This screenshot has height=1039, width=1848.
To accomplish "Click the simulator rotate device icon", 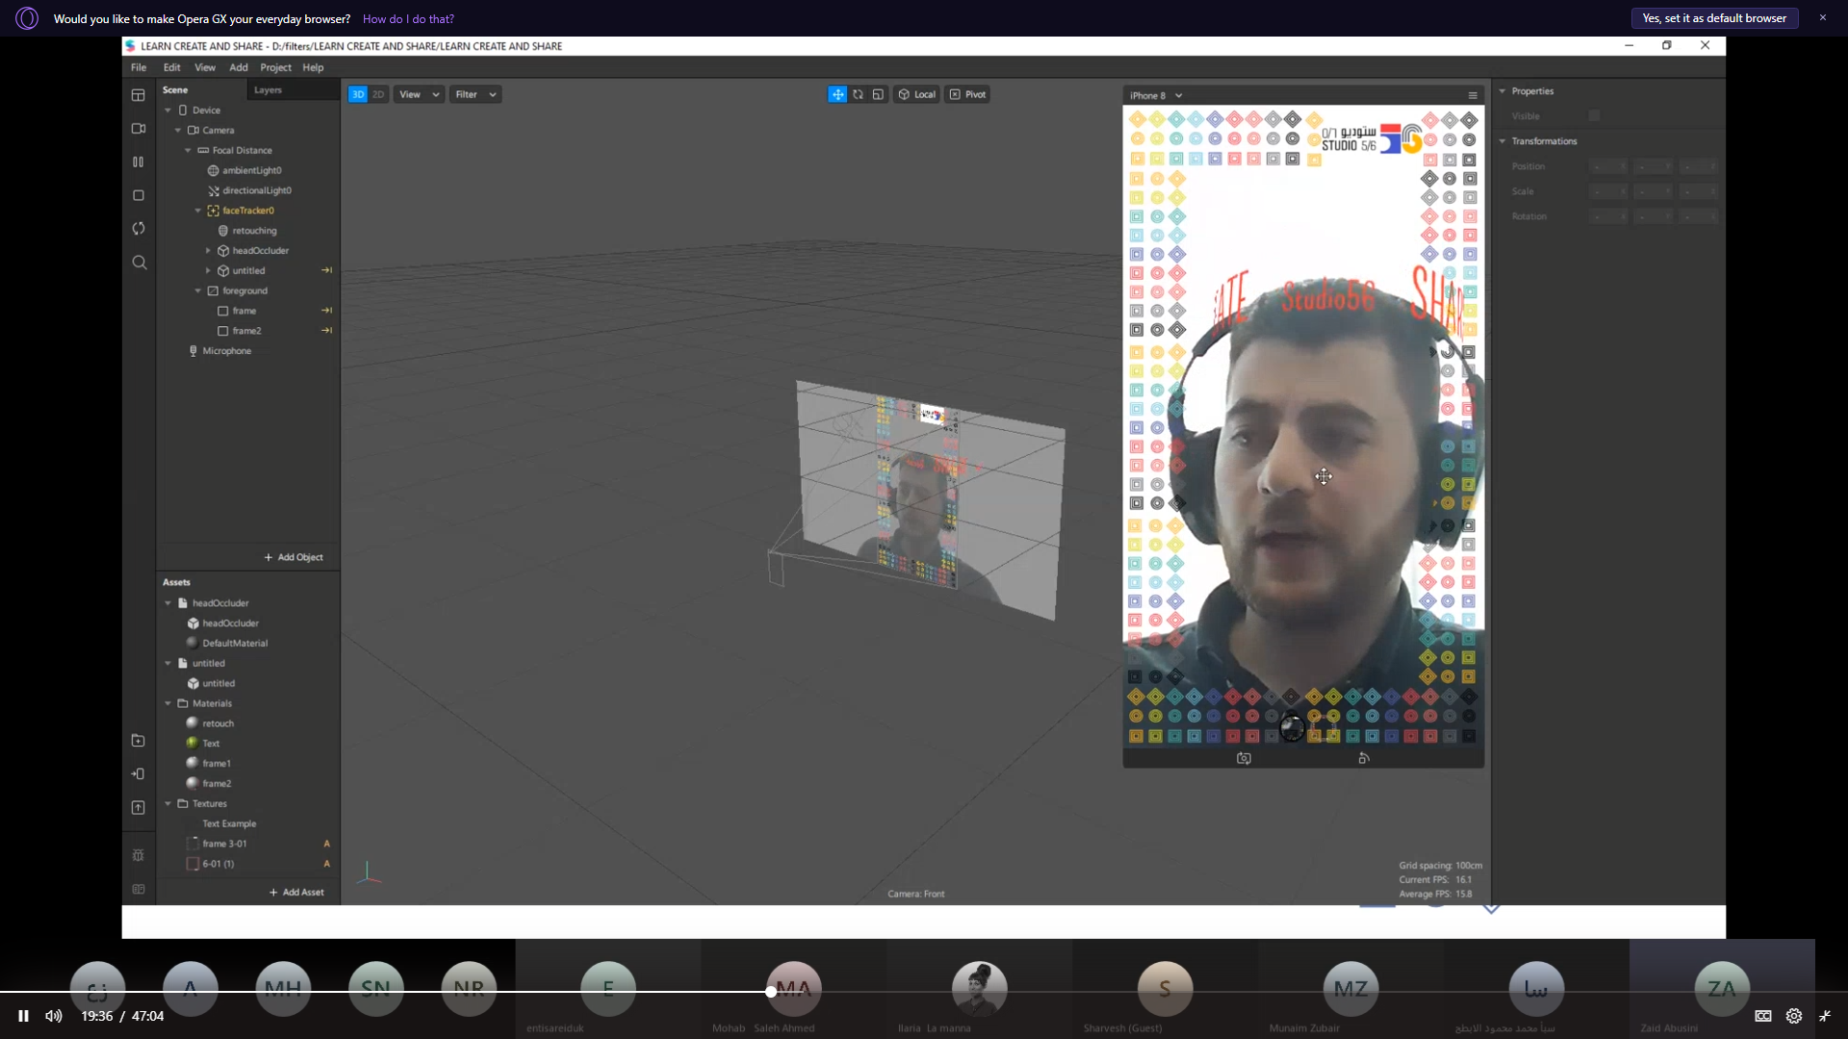I will tap(1364, 758).
